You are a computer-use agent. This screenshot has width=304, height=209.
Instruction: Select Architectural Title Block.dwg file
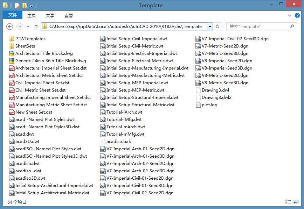tap(44, 53)
